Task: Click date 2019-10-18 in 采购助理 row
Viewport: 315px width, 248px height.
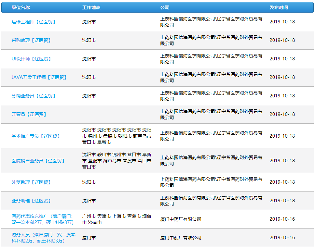Action: 282,40
